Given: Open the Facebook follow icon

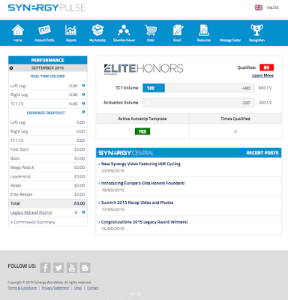Looking at the screenshot, I should click(x=45, y=268).
